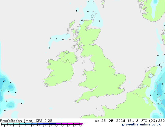Screen dimensions: 165x127
Task: Click the arrow tip above 50 mm in legend
Action: [x=82, y=124]
